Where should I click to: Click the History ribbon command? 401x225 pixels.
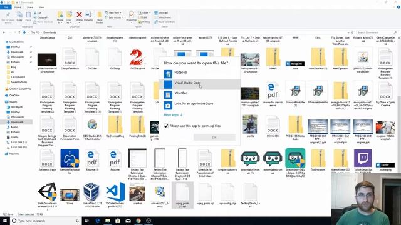[x=145, y=22]
